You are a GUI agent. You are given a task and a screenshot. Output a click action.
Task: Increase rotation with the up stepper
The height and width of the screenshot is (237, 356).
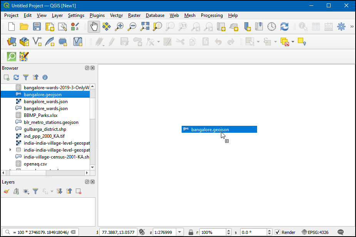(269, 230)
